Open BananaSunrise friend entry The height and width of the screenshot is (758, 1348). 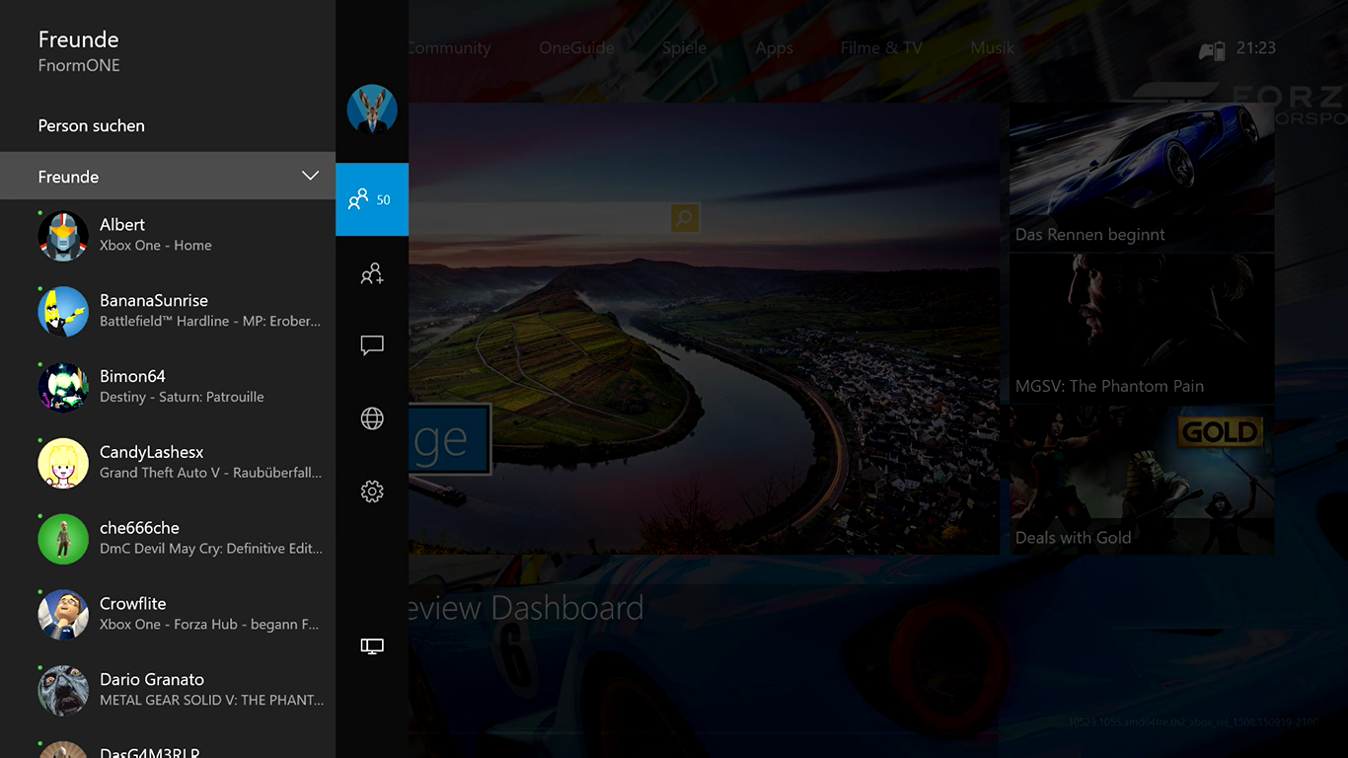pos(168,311)
